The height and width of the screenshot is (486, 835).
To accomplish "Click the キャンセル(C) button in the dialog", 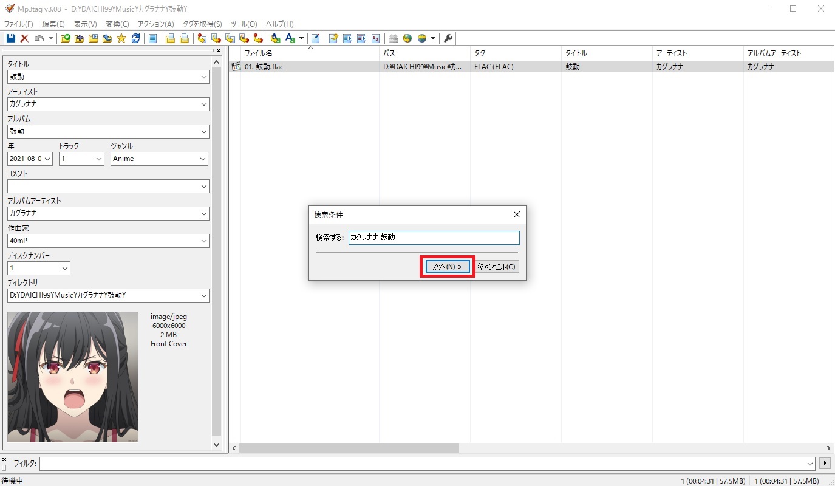I will point(497,267).
